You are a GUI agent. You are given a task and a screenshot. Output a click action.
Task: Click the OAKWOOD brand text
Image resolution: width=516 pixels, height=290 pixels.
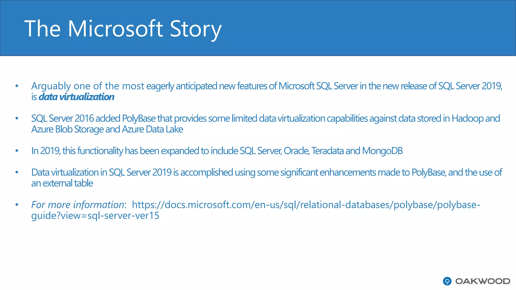(x=483, y=281)
